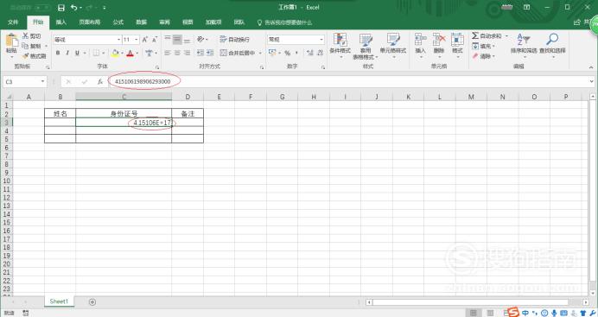
Task: Add a new sheet with plus button
Action: pos(92,301)
